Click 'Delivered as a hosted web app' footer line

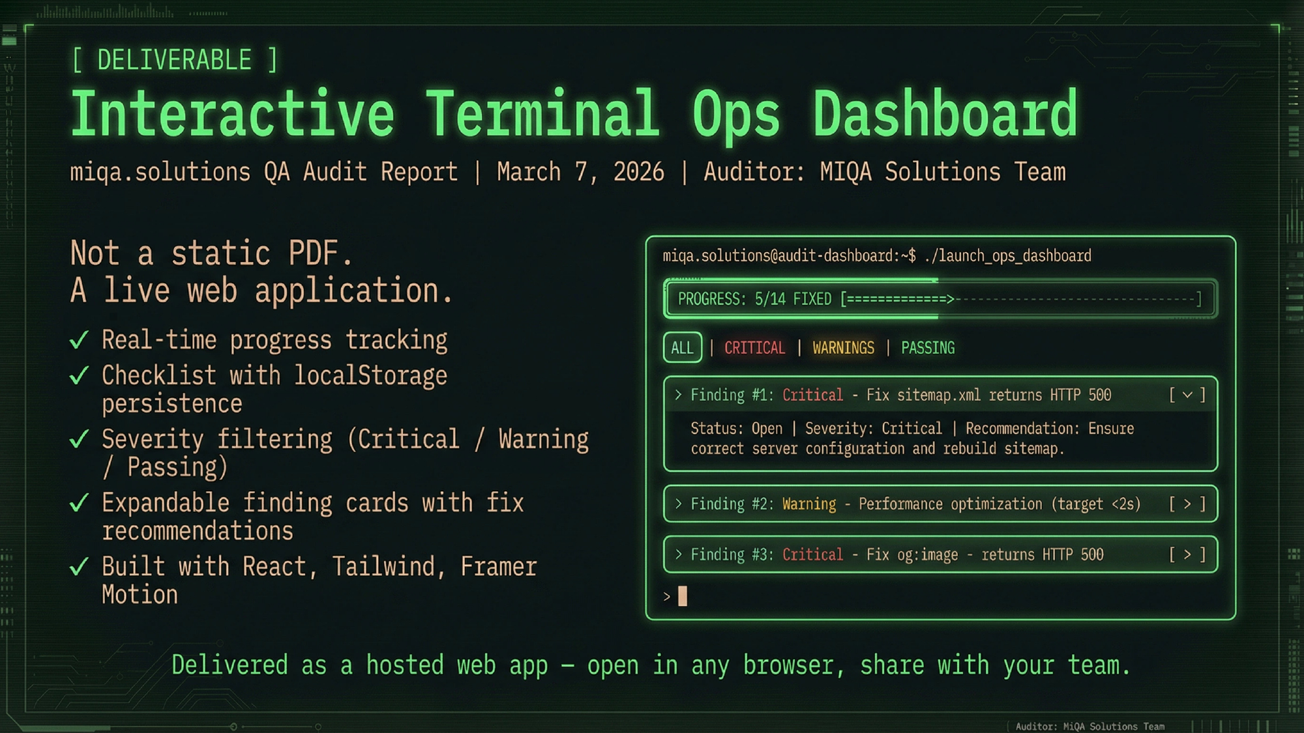[650, 665]
